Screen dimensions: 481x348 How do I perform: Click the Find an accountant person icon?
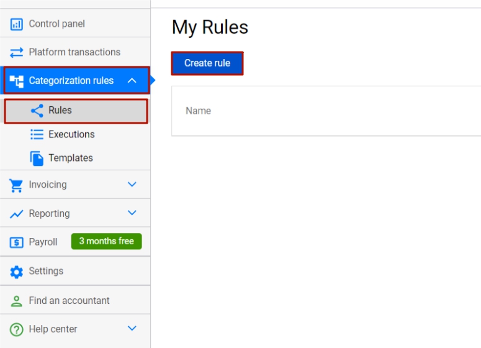click(17, 301)
